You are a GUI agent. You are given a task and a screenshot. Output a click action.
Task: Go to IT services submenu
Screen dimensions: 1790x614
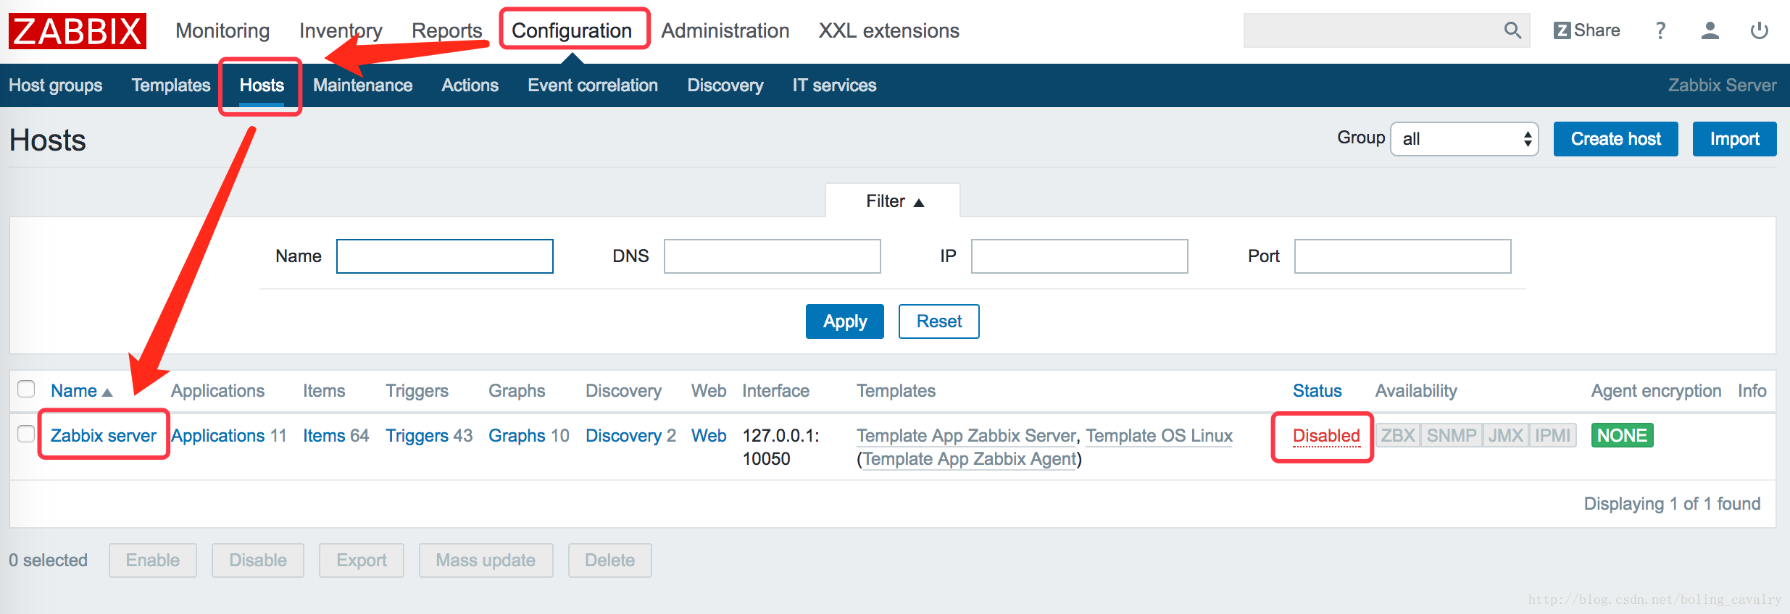[834, 85]
